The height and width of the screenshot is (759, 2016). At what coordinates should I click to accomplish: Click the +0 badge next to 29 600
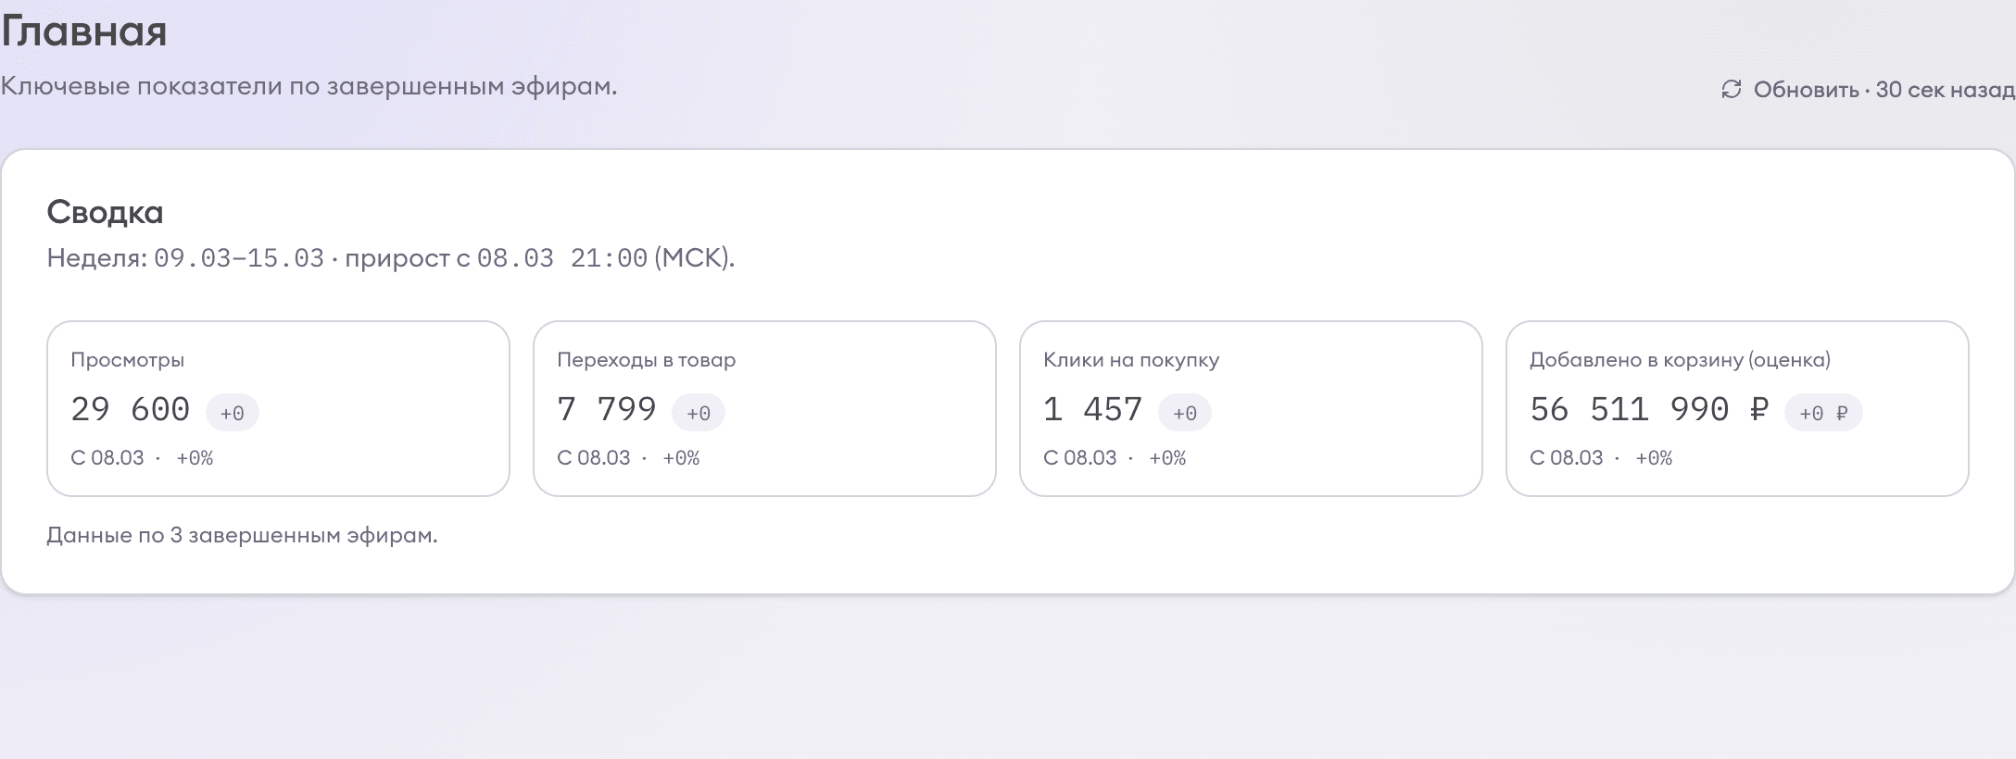(233, 413)
